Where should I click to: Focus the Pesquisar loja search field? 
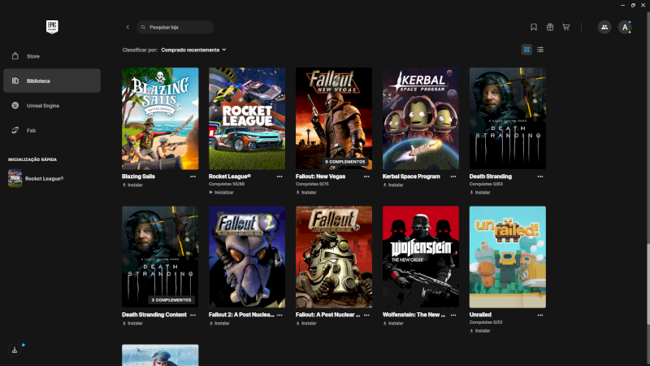(175, 27)
